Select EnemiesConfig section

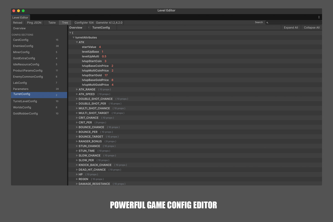[39, 46]
